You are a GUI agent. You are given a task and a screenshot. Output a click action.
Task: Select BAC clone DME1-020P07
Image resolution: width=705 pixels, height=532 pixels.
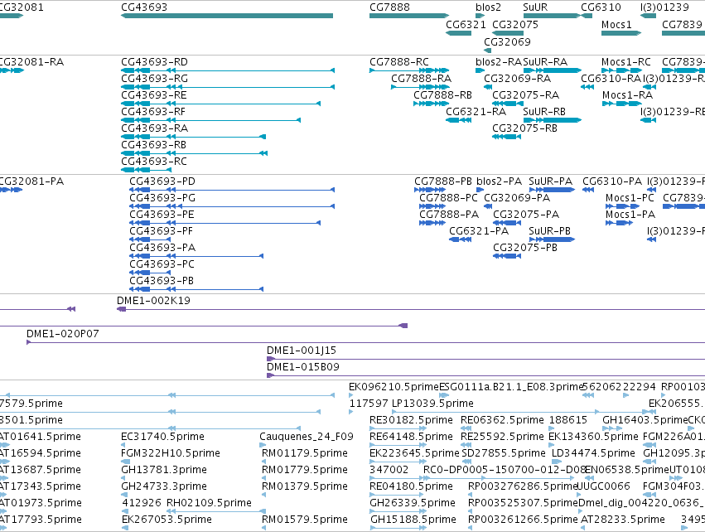62,334
